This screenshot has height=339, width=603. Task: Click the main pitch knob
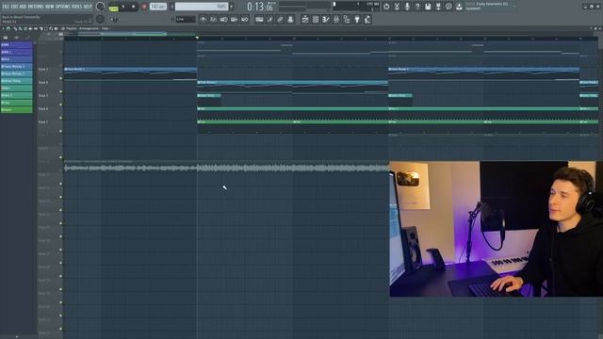click(100, 19)
